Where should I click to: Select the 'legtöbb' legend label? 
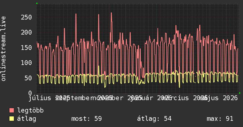[x=30, y=110]
